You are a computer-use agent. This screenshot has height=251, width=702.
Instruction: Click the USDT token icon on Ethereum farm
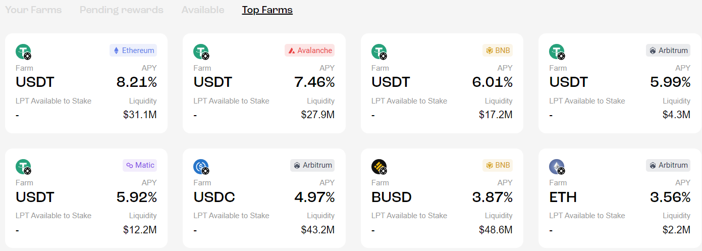tap(23, 52)
